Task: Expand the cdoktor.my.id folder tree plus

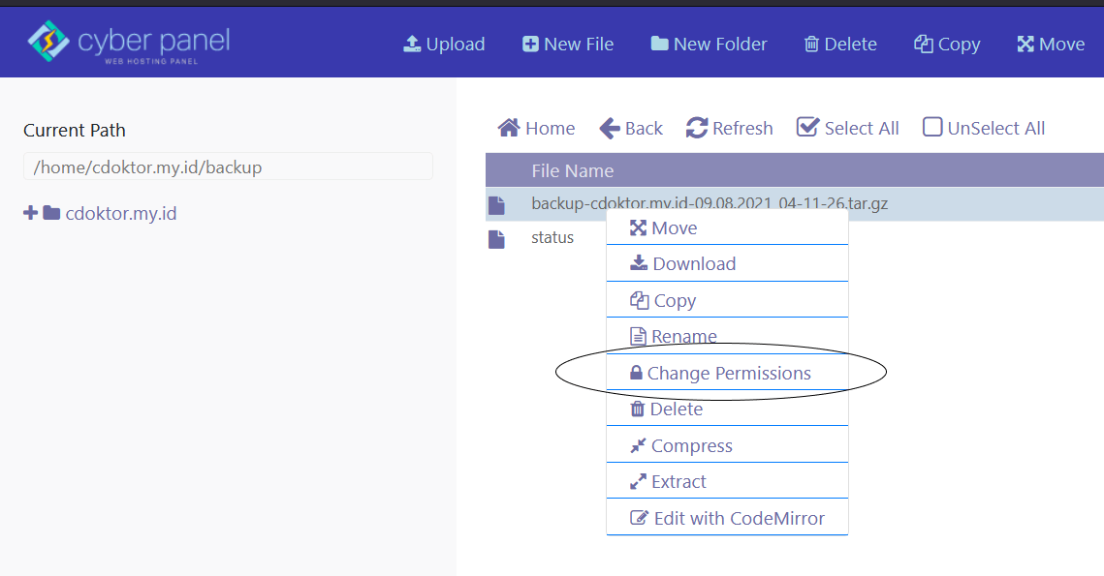Action: 30,213
